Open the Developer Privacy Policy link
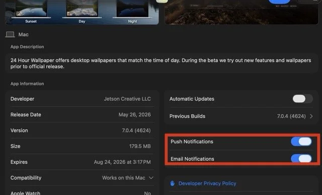Viewport: 322px width, 195px height. (207, 183)
